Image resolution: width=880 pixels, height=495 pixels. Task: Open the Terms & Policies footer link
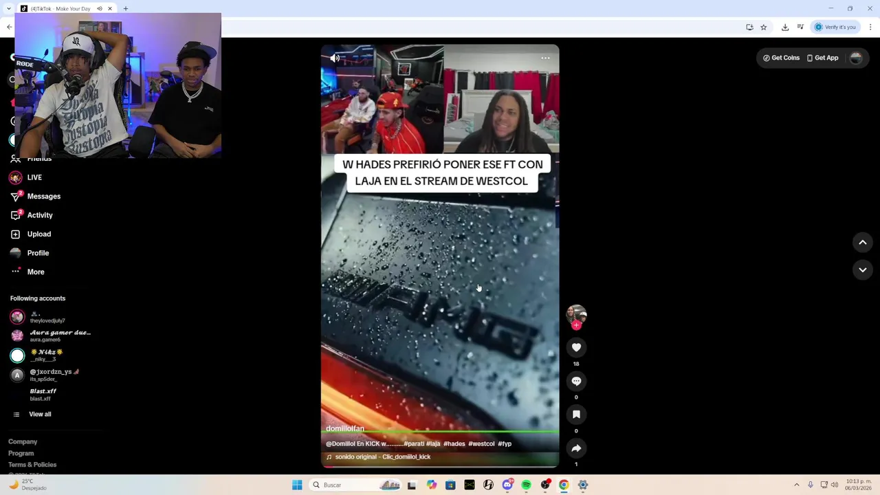32,465
